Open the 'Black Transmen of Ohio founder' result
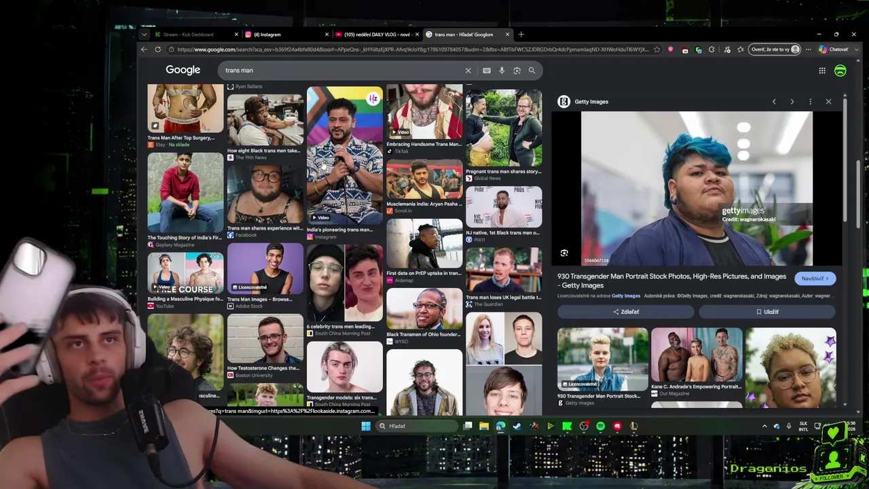Viewport: 869px width, 489px height. tap(424, 316)
